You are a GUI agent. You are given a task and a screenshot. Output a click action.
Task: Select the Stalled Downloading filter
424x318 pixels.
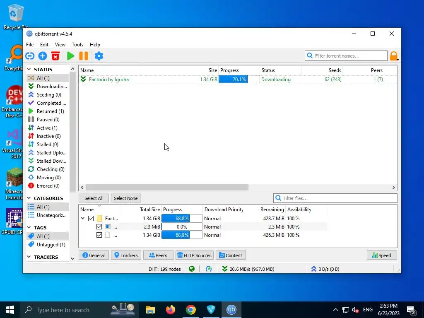tap(48, 161)
